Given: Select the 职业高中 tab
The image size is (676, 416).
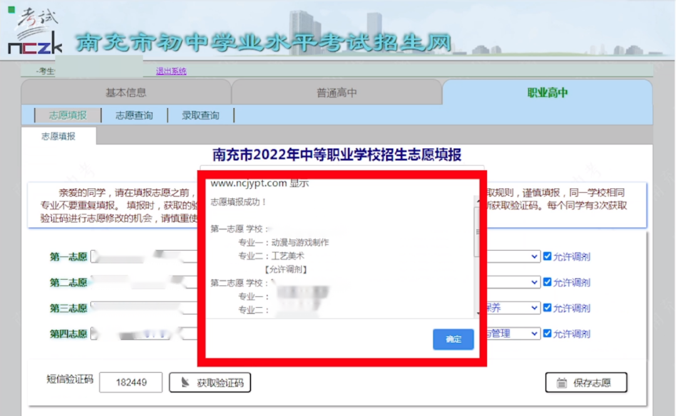Looking at the screenshot, I should point(546,91).
